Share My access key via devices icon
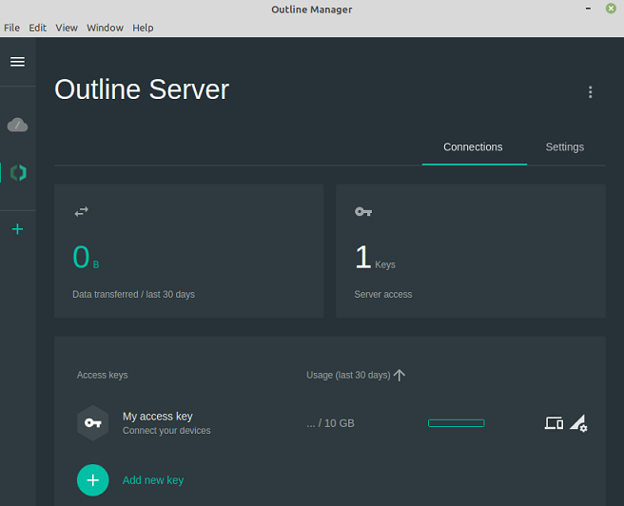Viewport: 624px width, 506px height. coord(554,423)
